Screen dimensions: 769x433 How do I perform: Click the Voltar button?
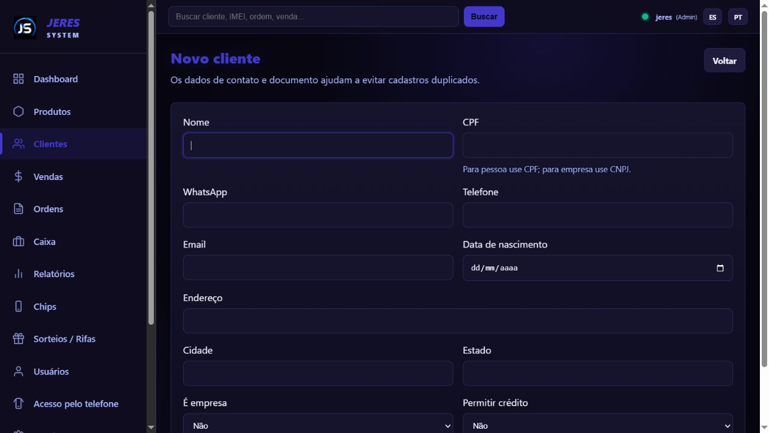724,61
